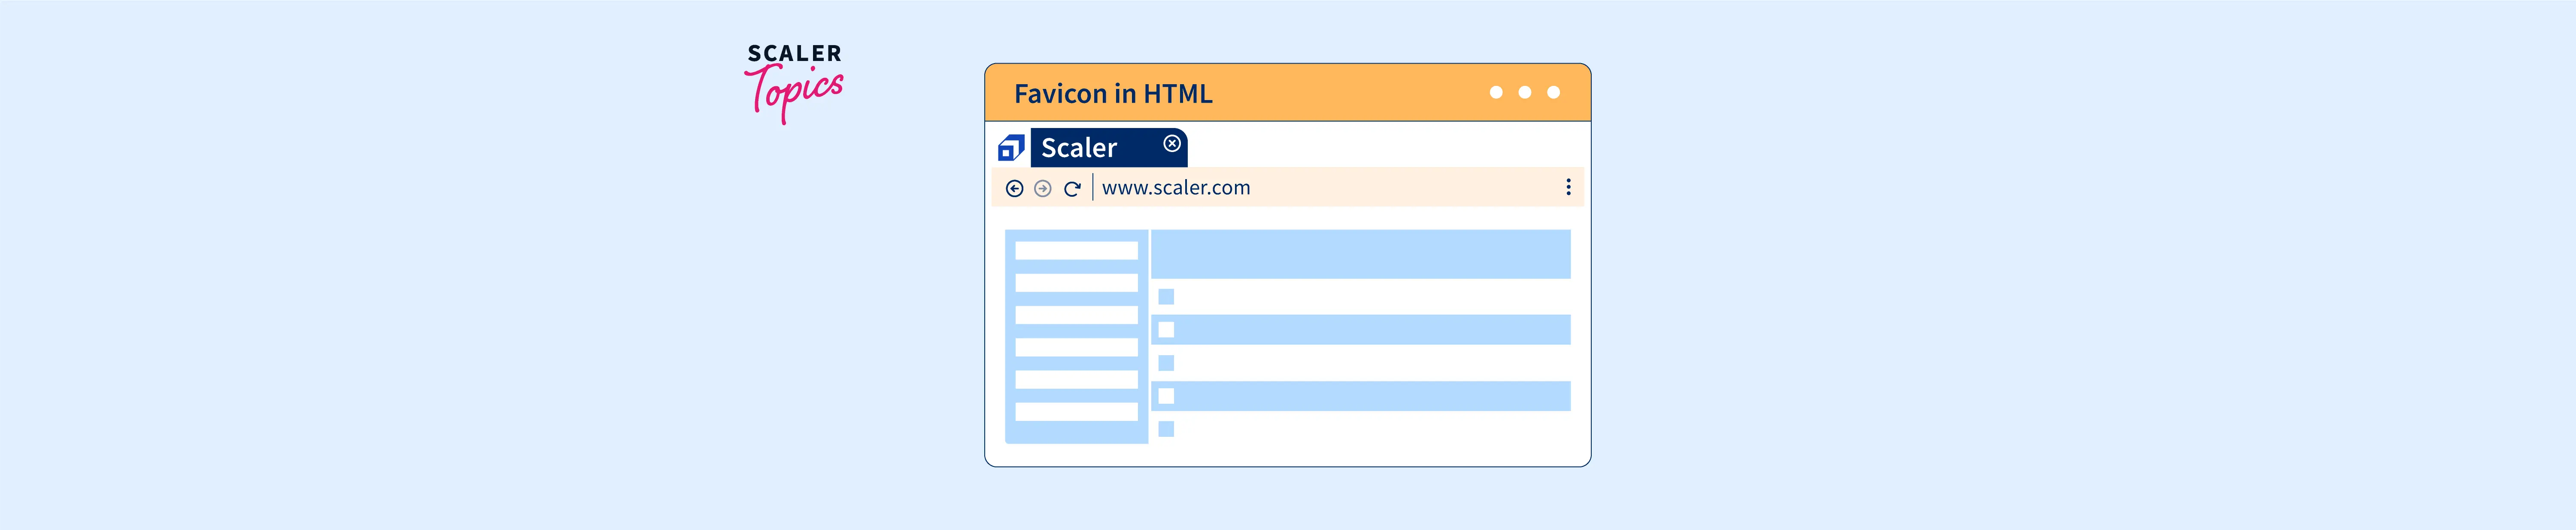Click the wide blue banner block
2576x530 pixels.
[x=1360, y=254]
